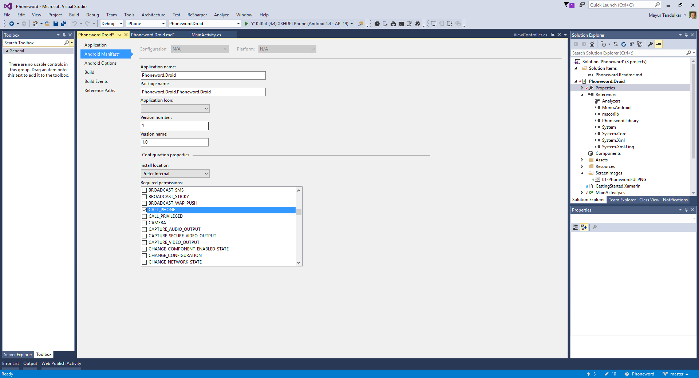Switch to the MainActivity.cs tab
699x378 pixels.
click(206, 35)
